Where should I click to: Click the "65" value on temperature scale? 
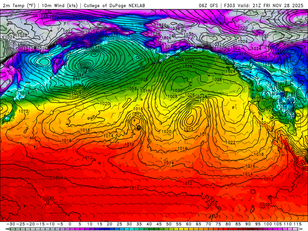pos(198,224)
